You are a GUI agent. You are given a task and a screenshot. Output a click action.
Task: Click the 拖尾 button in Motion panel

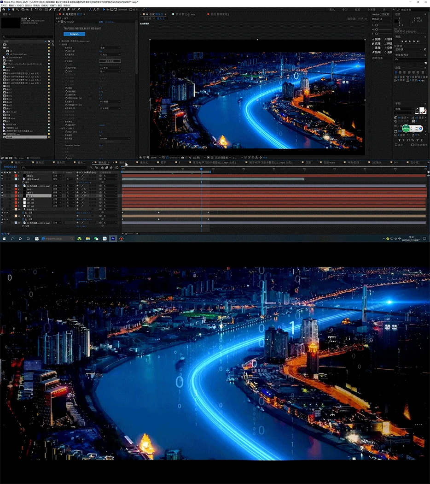[377, 52]
